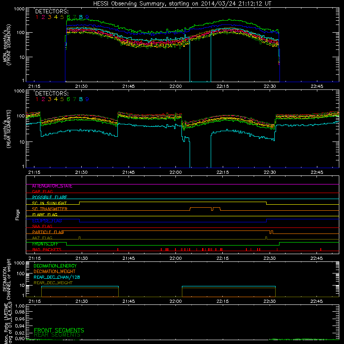344x344 pixels.
Task: Click the DECIMATION_ENERGY legend entry
Action: 55,266
